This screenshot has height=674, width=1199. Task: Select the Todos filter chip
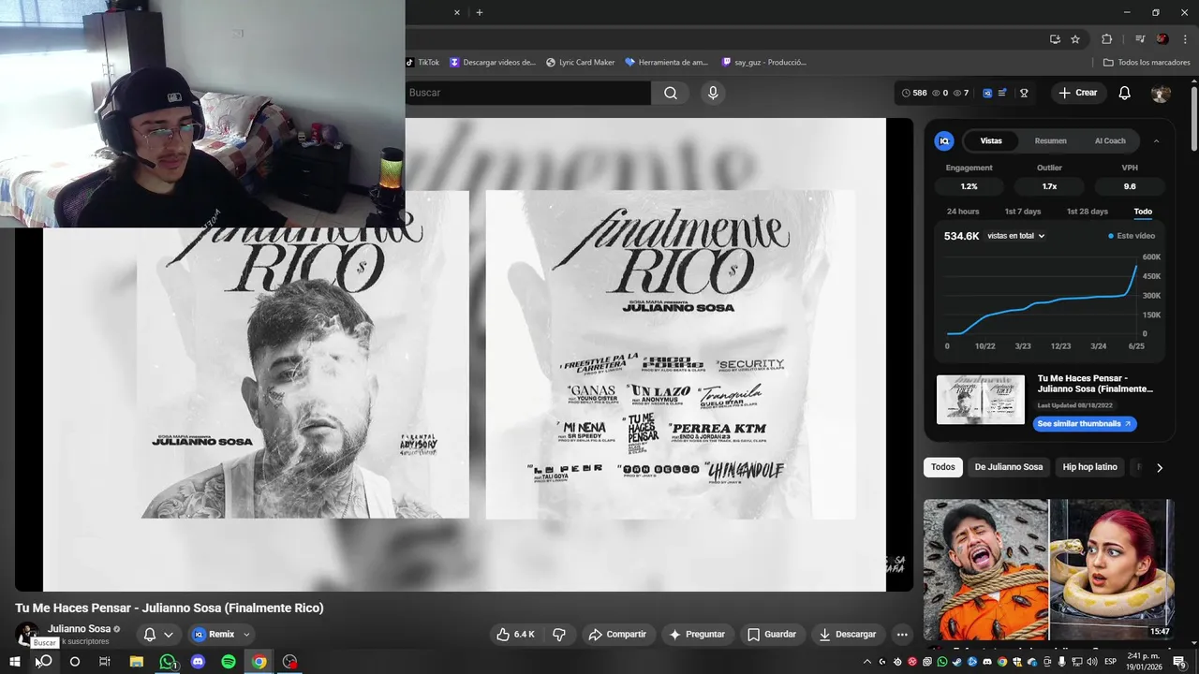[943, 467]
